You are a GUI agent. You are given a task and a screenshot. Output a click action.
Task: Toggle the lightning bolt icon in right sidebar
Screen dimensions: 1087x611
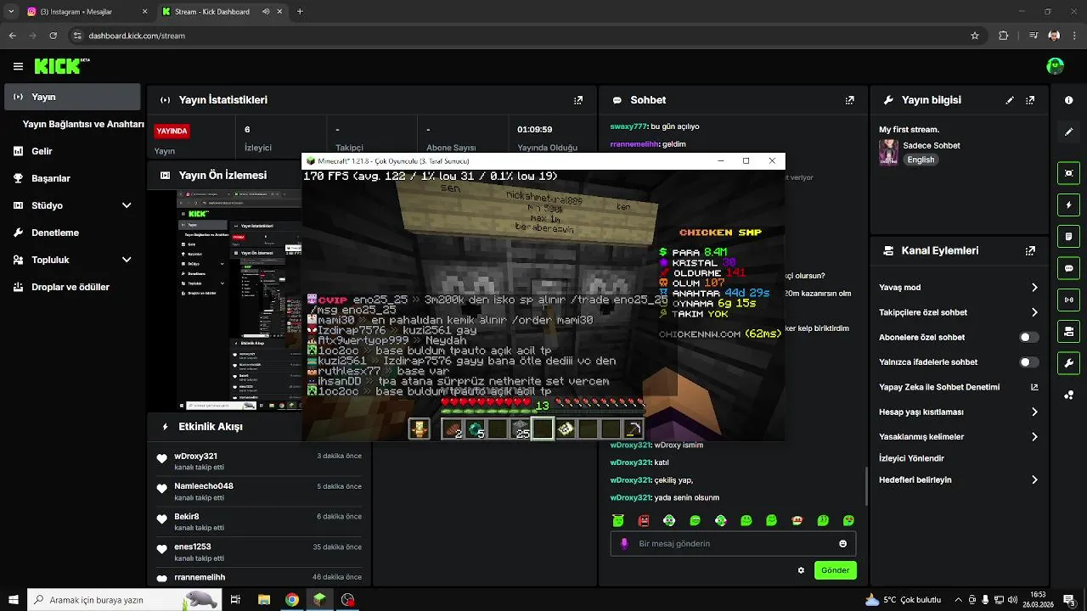1068,205
